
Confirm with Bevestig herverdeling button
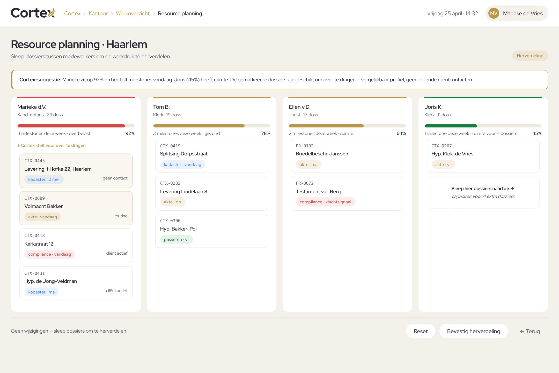[x=474, y=331]
